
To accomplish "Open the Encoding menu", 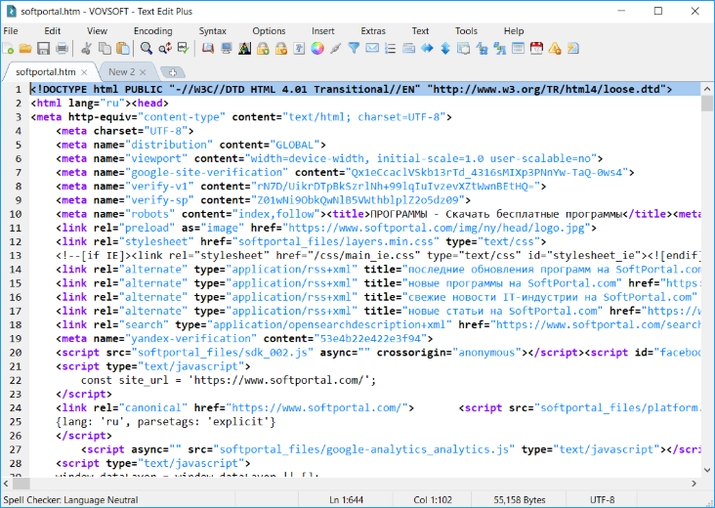I will point(153,31).
